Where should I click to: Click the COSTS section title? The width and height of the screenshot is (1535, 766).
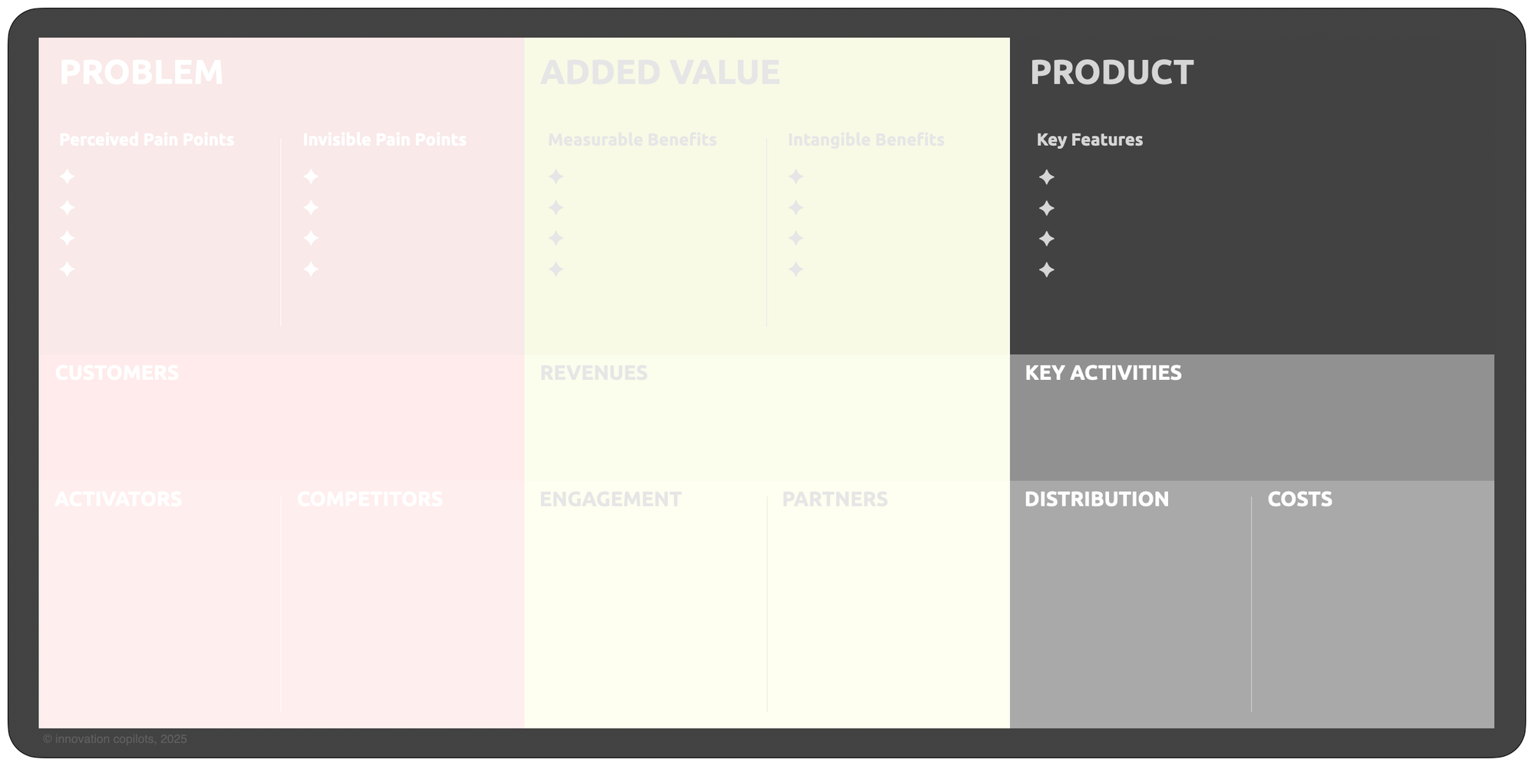pos(1299,499)
